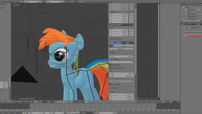Click the rotation W value field

click(119, 15)
